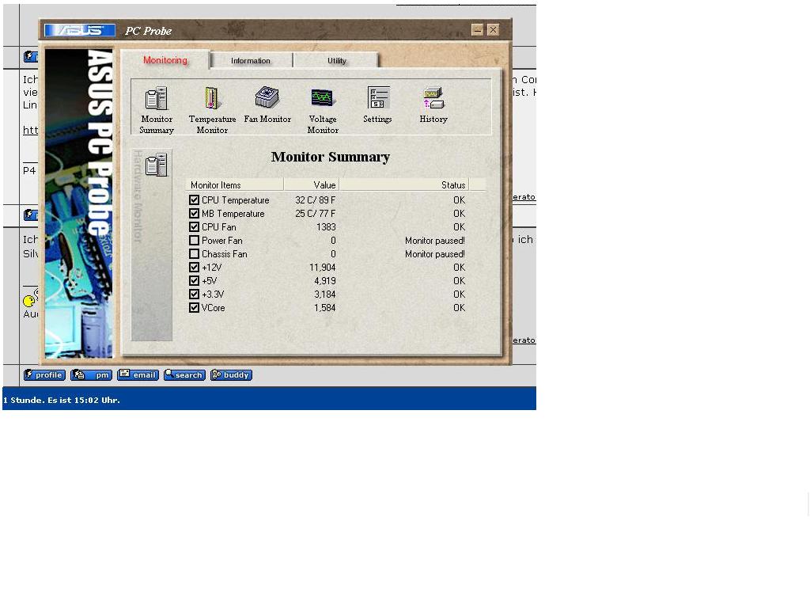The height and width of the screenshot is (608, 810).
Task: Switch to the Utility tab
Action: [336, 60]
